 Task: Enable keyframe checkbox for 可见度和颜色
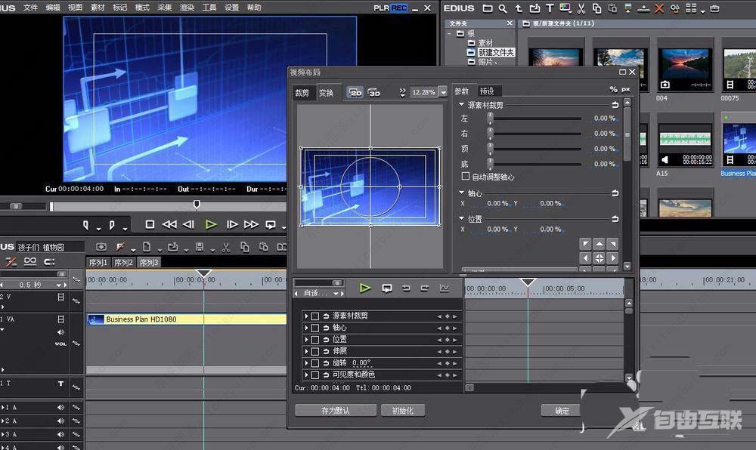tap(314, 374)
